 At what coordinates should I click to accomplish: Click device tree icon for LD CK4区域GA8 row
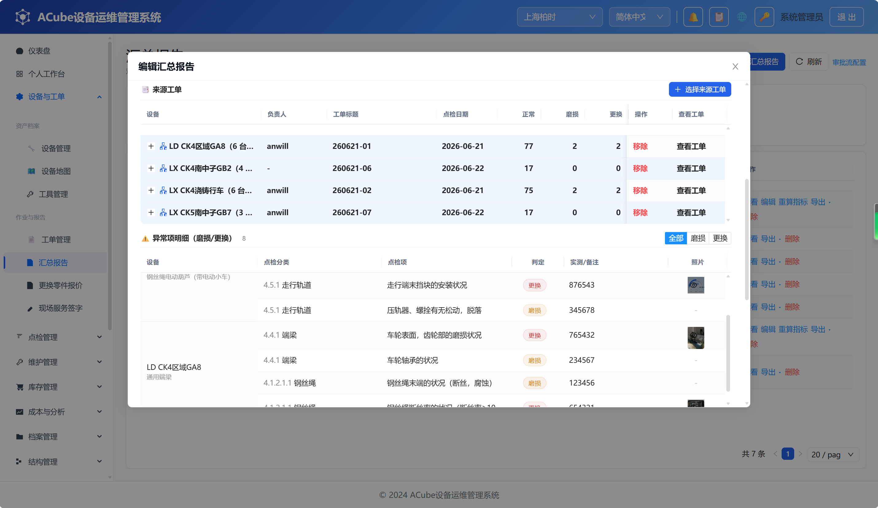point(163,146)
